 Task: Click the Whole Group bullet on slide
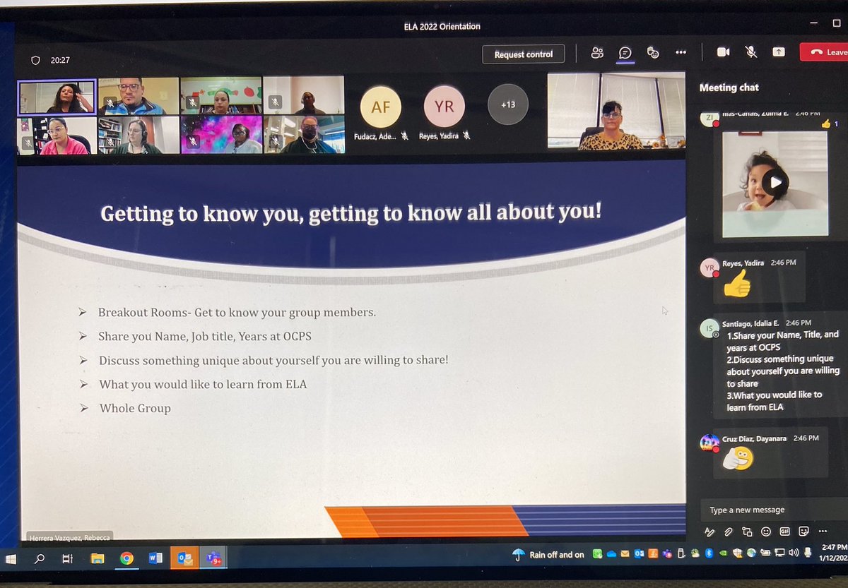pos(135,408)
